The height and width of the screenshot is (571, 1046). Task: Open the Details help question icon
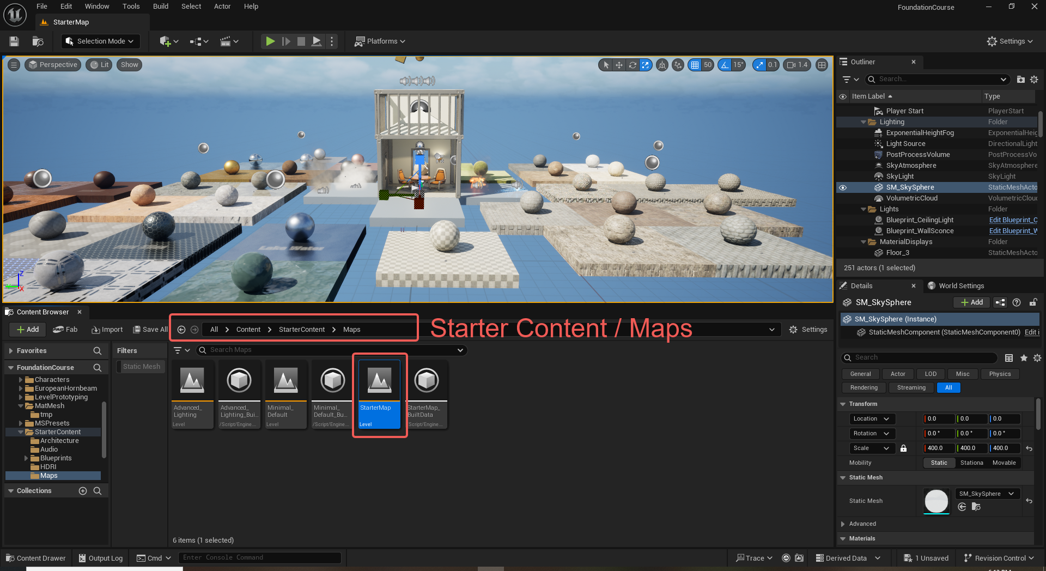[x=1017, y=302]
